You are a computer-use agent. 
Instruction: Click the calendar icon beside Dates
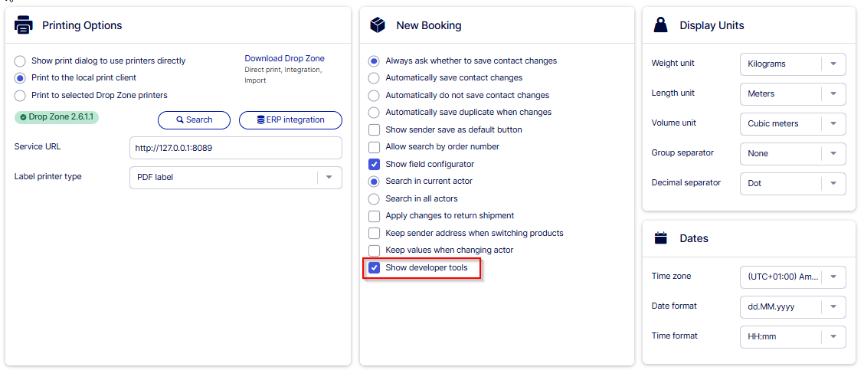(x=660, y=238)
